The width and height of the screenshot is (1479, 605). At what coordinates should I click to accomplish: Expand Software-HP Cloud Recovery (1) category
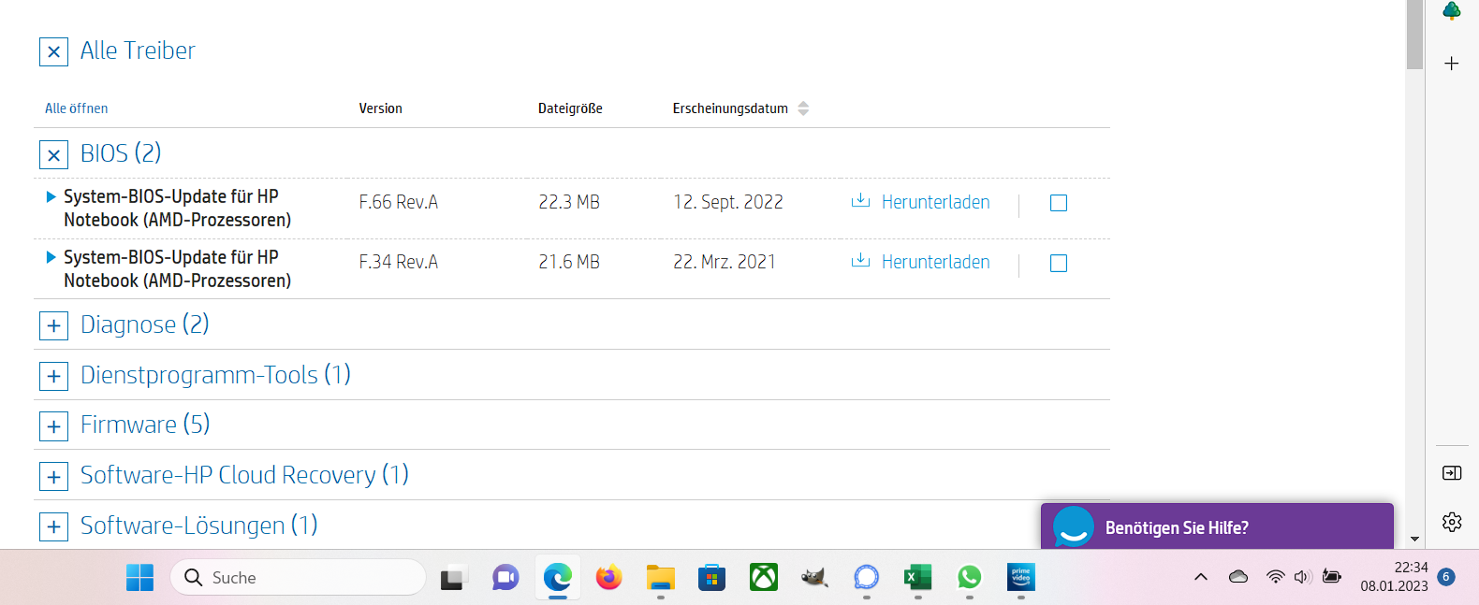coord(53,477)
